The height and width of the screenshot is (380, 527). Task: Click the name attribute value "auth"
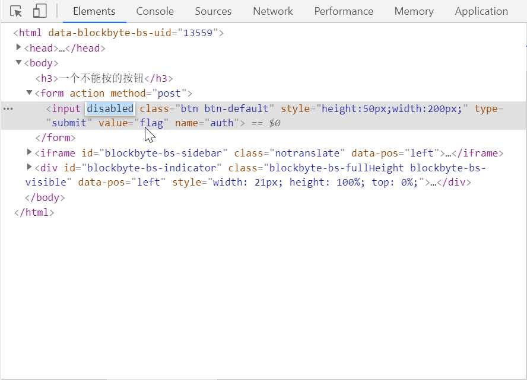(x=222, y=123)
